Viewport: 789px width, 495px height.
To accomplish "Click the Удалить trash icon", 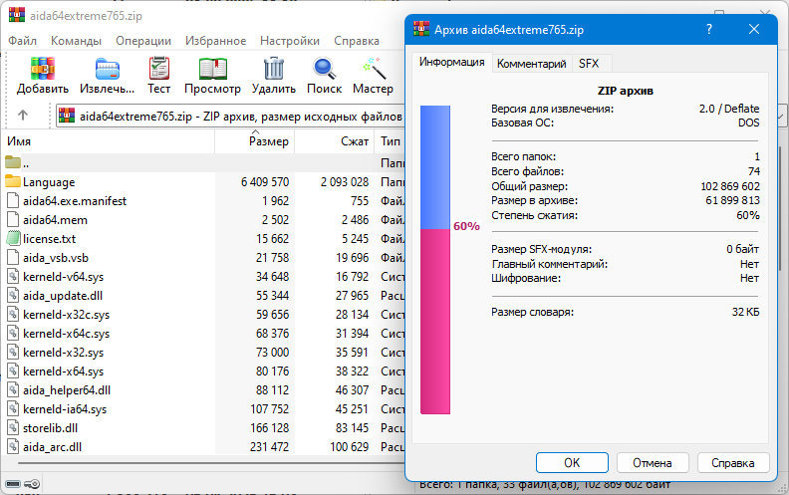I will coord(274,69).
